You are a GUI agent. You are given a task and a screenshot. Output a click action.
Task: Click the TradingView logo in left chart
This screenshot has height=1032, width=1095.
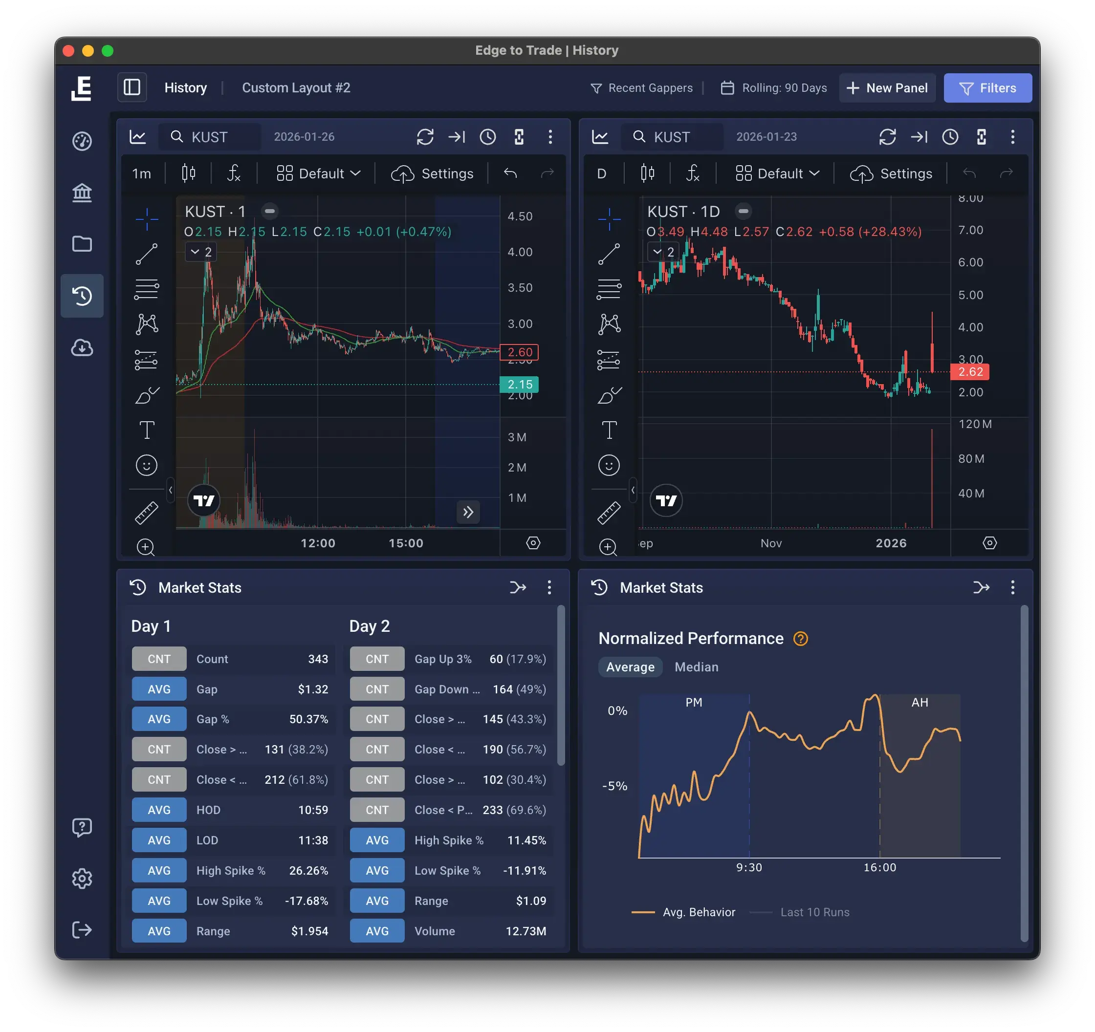point(204,500)
